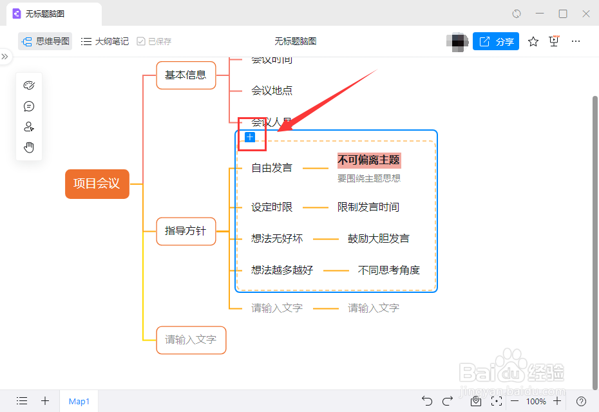Click the blue 分享 share button
Image resolution: width=599 pixels, height=412 pixels.
pos(496,41)
